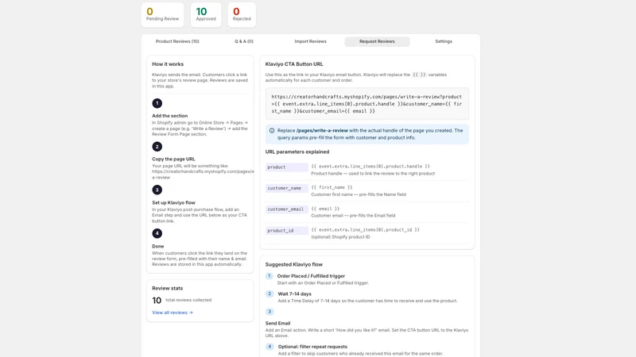Click the step 1 circle icon
This screenshot has width=636, height=357.
[x=157, y=103]
